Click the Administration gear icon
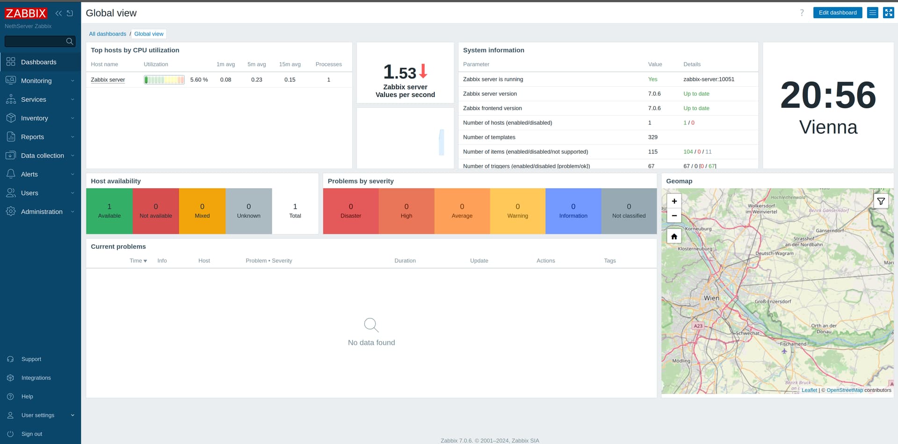The image size is (898, 444). point(11,211)
